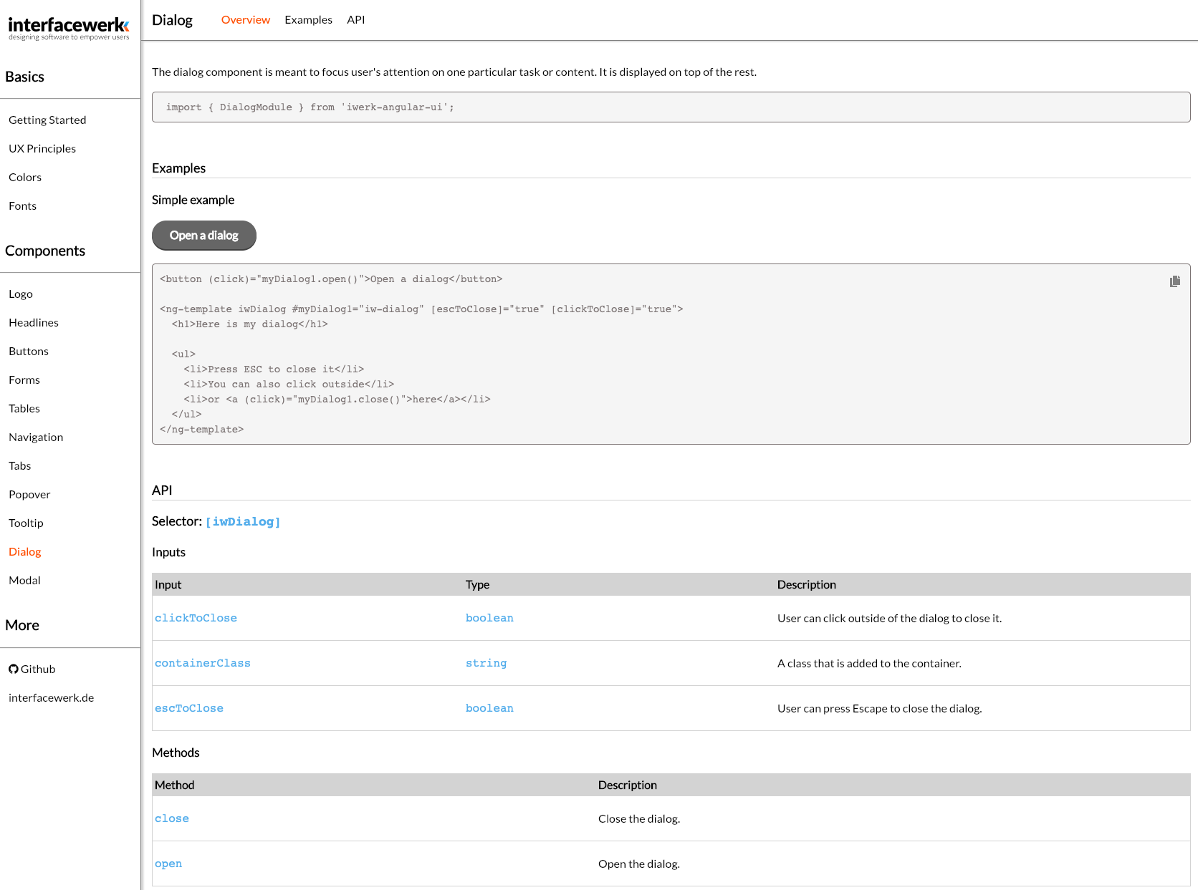The width and height of the screenshot is (1198, 890).
Task: Click the boolean type in clickToClose row
Action: click(x=489, y=618)
